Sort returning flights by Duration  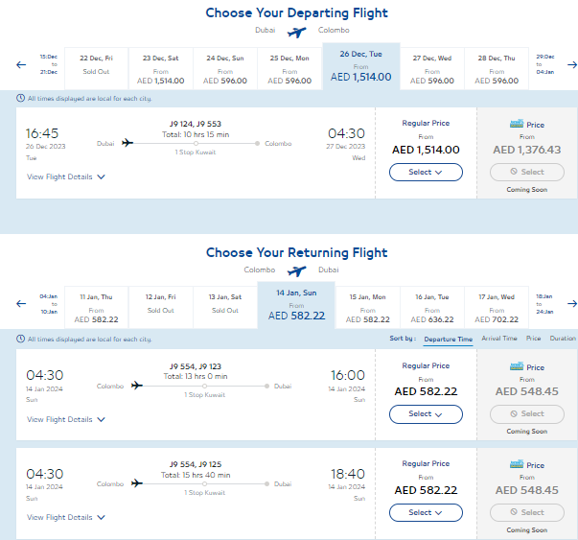tap(563, 339)
